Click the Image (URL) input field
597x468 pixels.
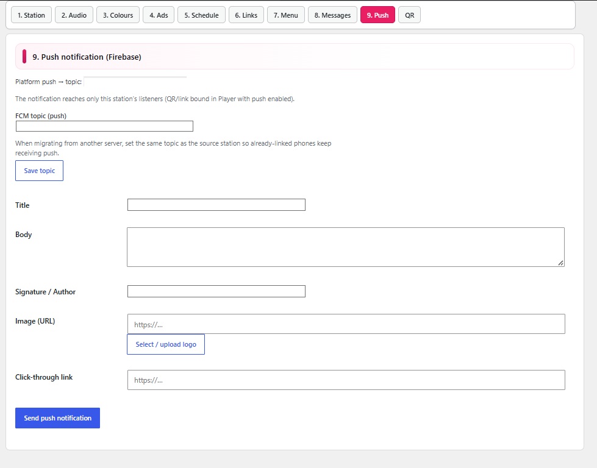(346, 324)
